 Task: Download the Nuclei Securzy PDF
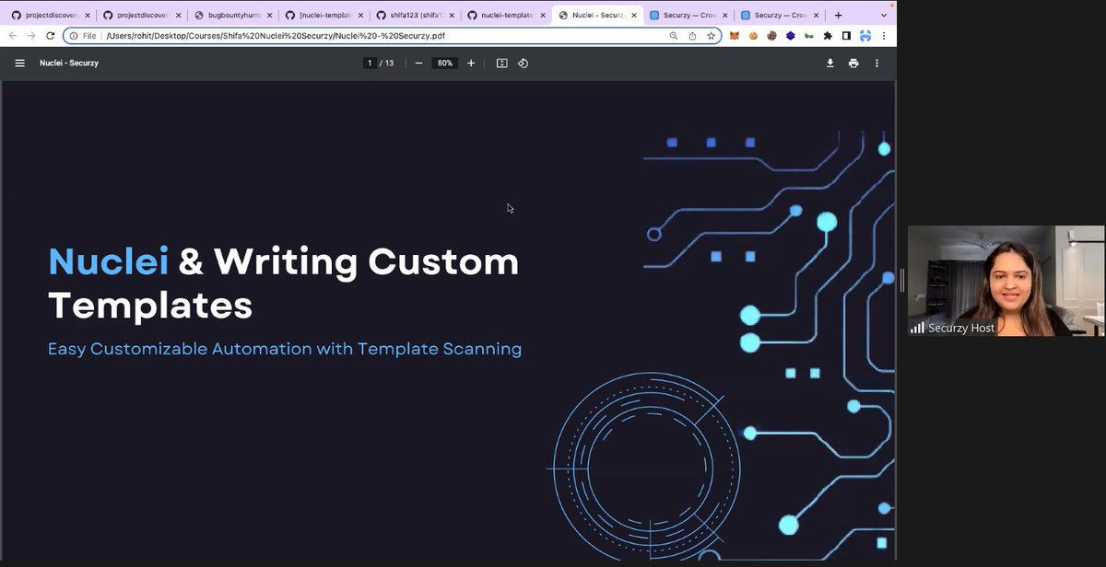(x=829, y=63)
